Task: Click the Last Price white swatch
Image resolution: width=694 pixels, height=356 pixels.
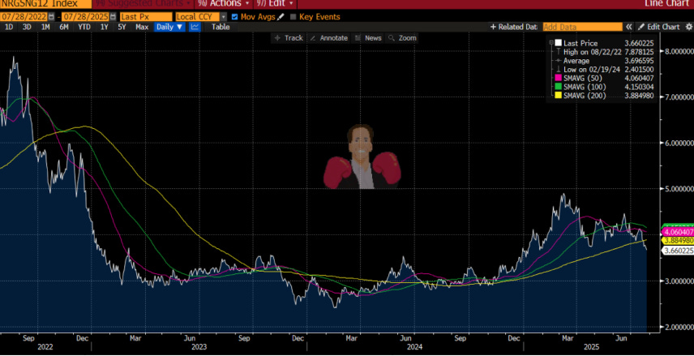Action: (x=558, y=43)
